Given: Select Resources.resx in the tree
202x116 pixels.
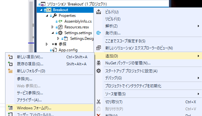Looking at the screenshot, I should (x=77, y=27).
